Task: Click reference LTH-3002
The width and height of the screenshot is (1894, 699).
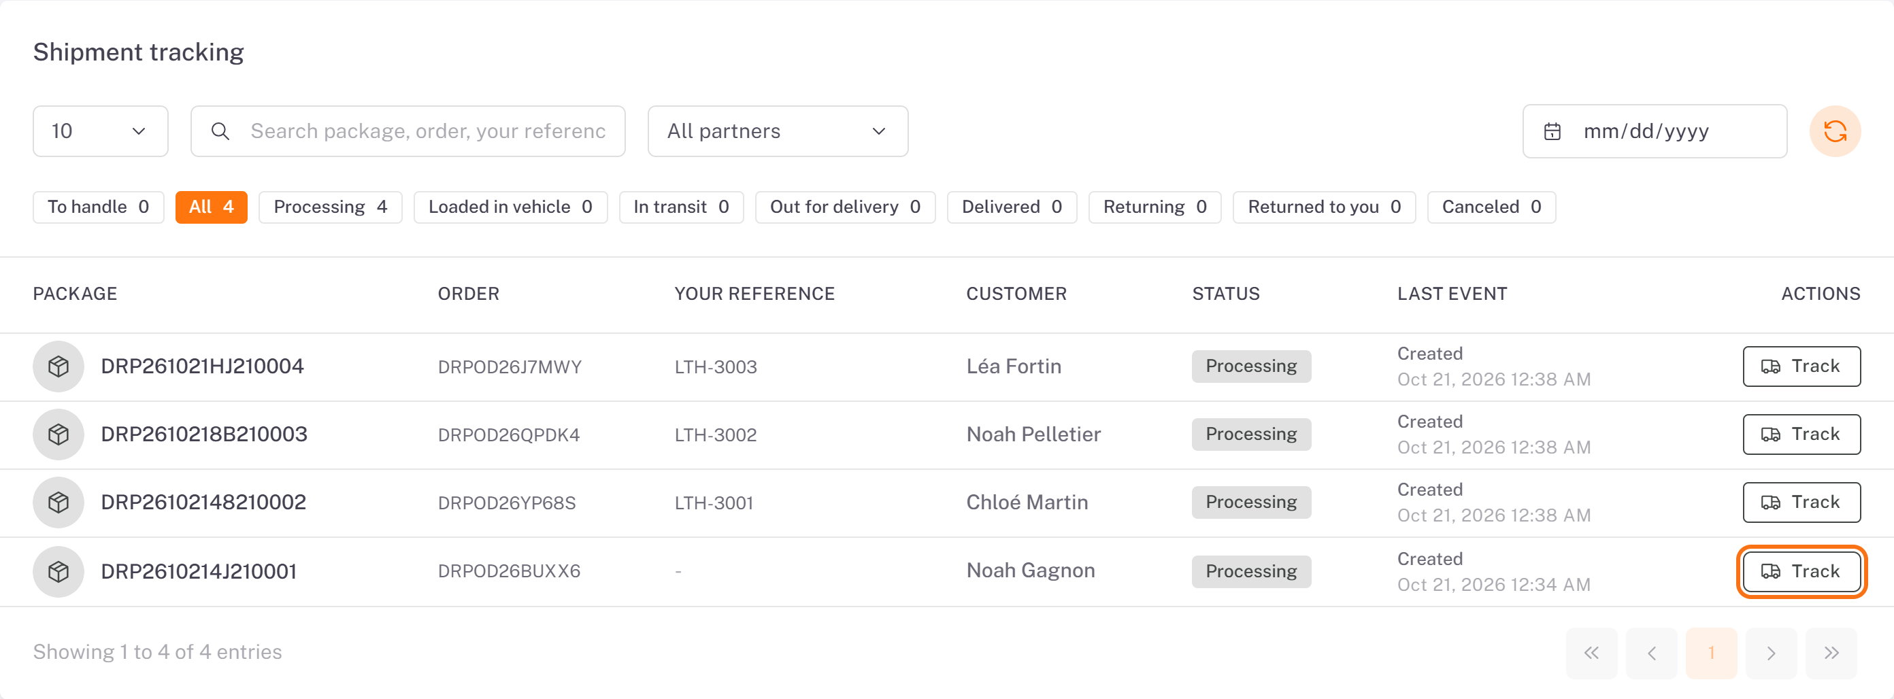Action: [716, 435]
